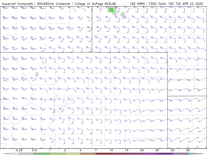The height and width of the screenshot is (155, 207).
Task: Select the violet legend swatch between 25 and 30
Action: pyautogui.click(x=165, y=154)
